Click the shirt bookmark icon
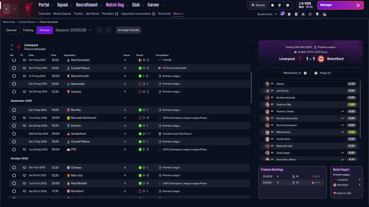This screenshot has height=207, width=369. [289, 14]
